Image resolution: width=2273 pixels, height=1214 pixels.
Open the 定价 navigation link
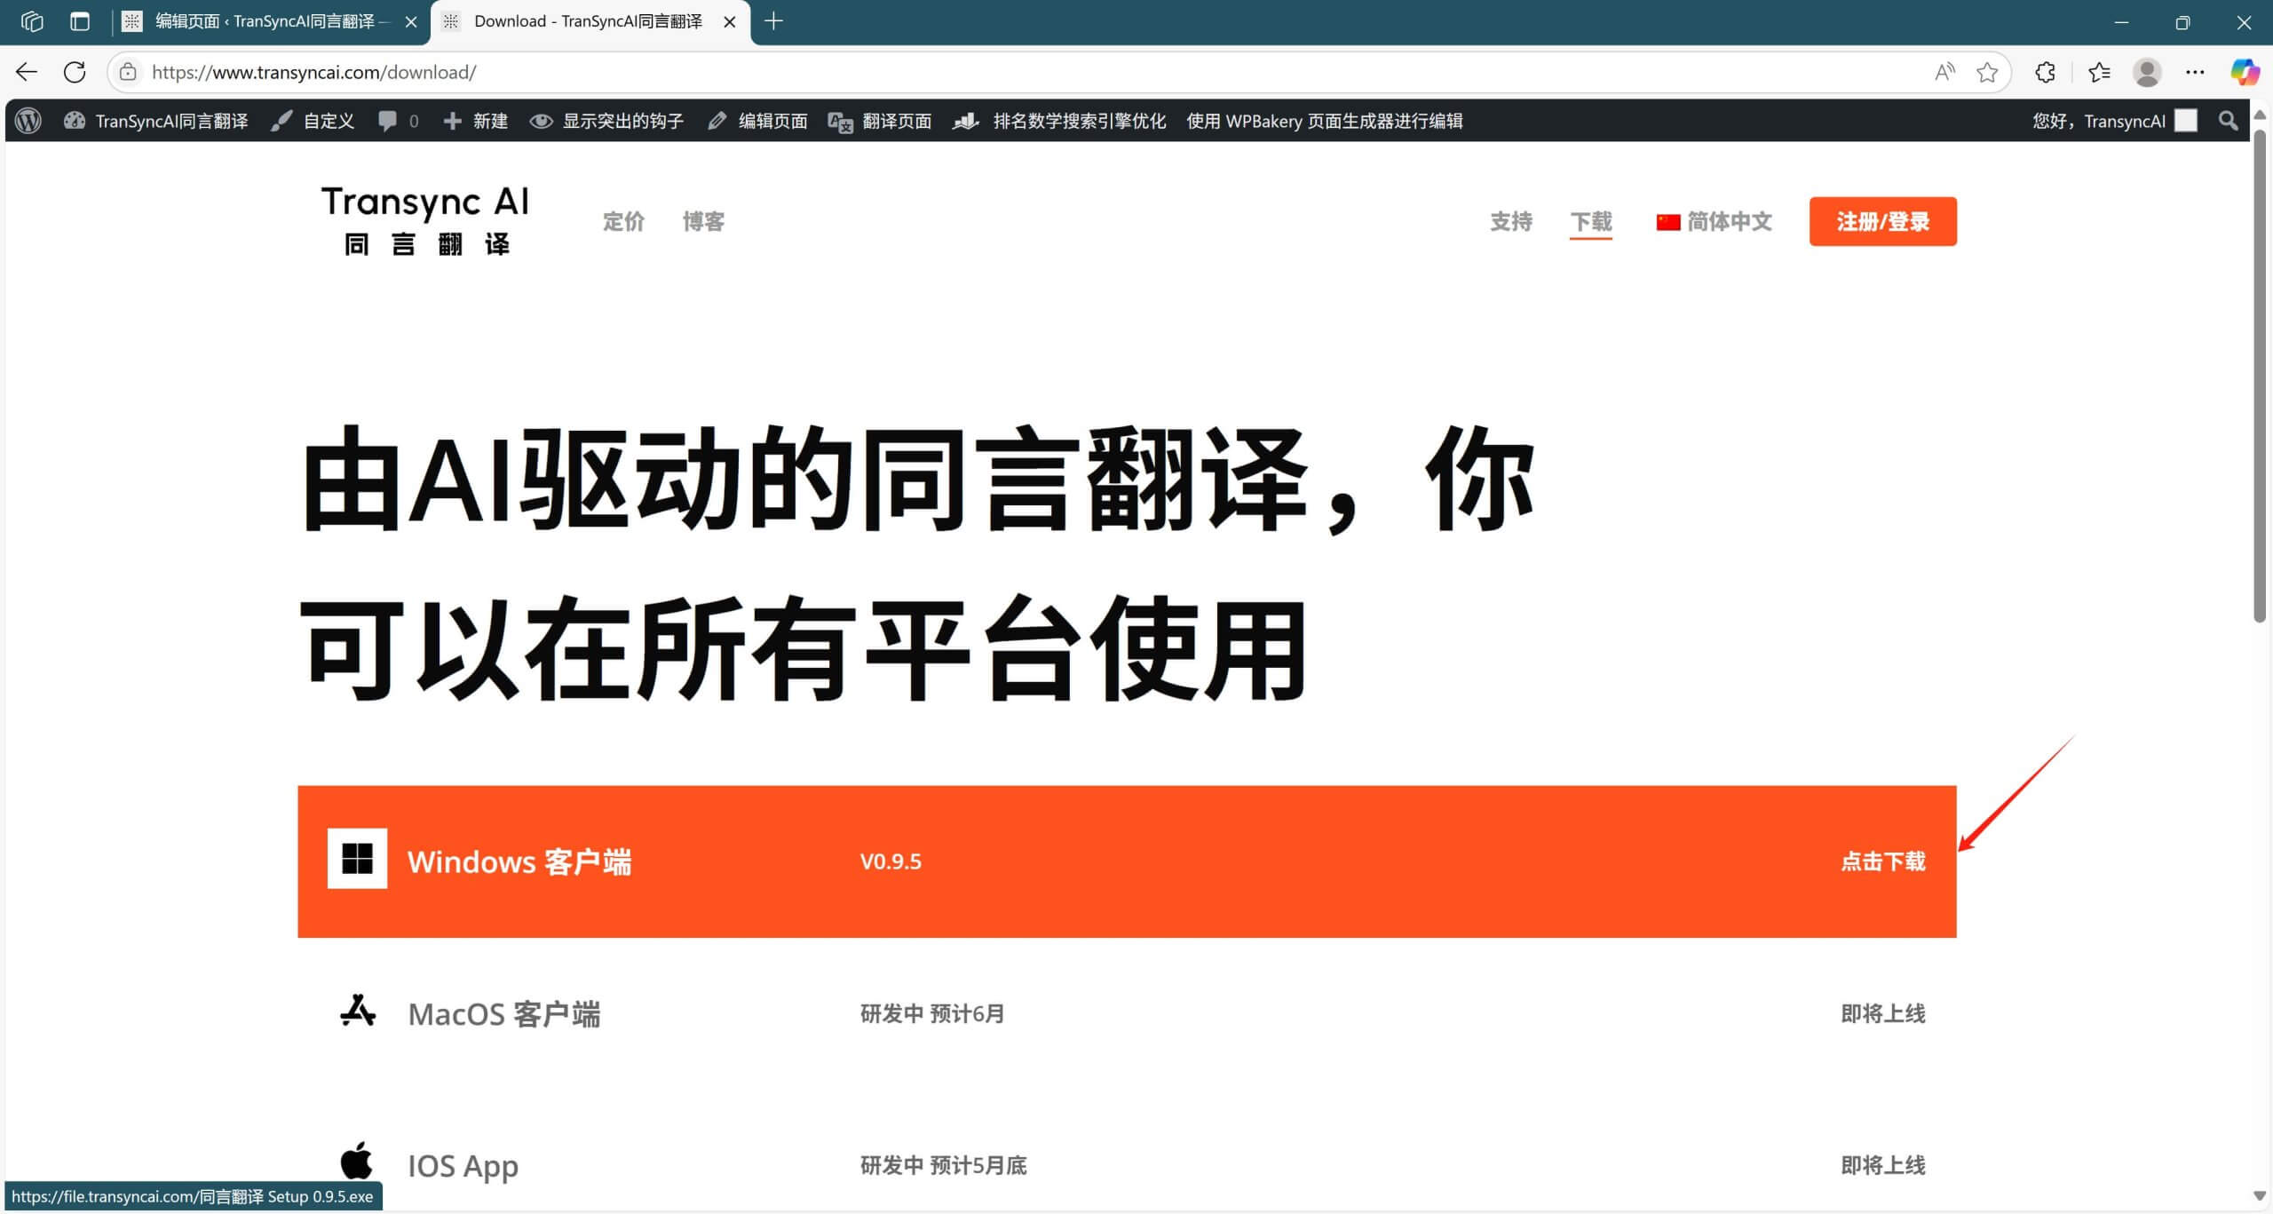coord(623,221)
